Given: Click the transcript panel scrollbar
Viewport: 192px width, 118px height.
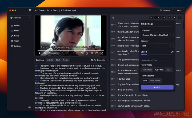Looking at the screenshot, I should pyautogui.click(x=183, y=25).
